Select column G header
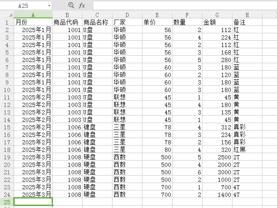This screenshot has width=277, height=208. click(217, 15)
